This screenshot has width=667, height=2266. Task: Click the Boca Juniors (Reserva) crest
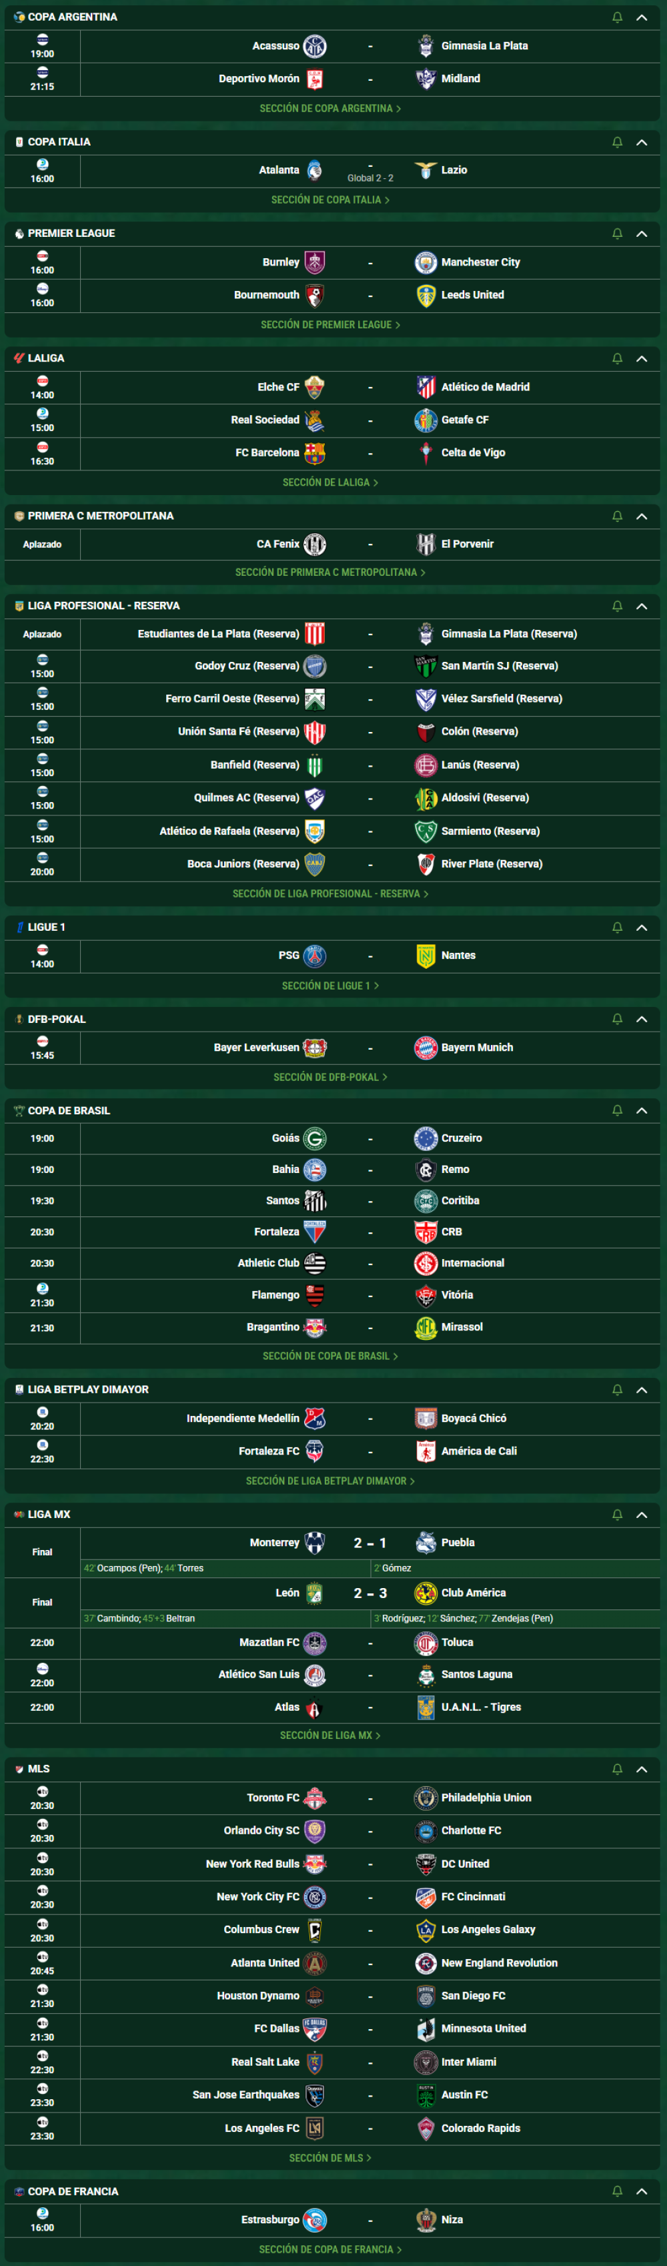click(x=315, y=864)
